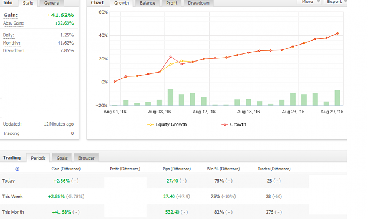Click This Month pips 532.40
Image resolution: width=368 pixels, height=219 pixels.
tap(173, 212)
